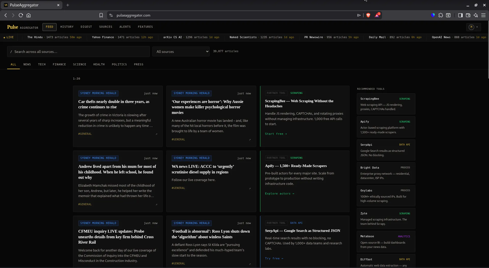Viewport: 489px width, 268px height.
Task: Open Oxylabs recommended tool card
Action: (386, 196)
